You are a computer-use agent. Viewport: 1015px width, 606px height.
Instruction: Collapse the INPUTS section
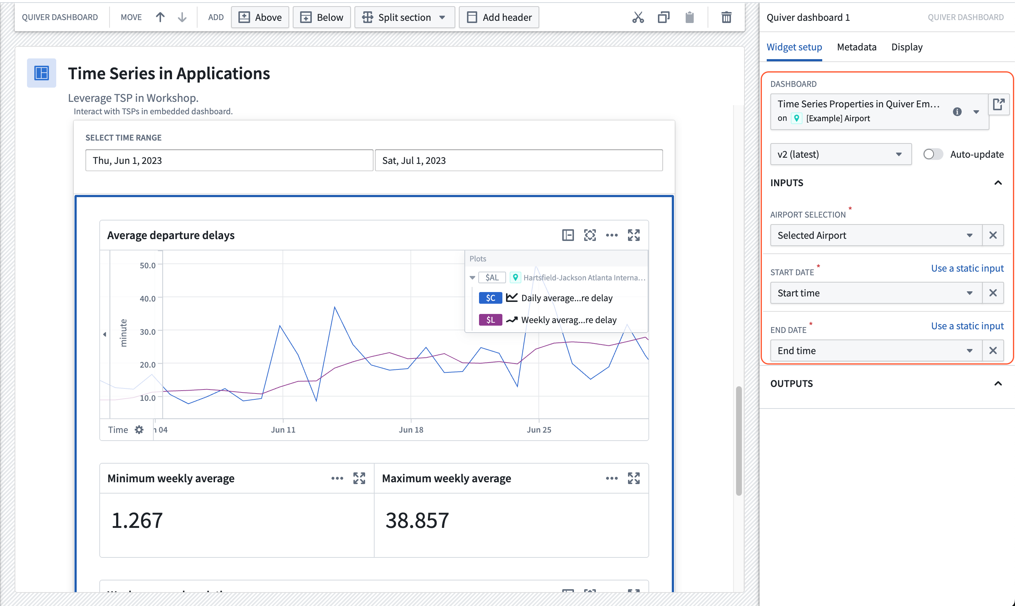997,183
